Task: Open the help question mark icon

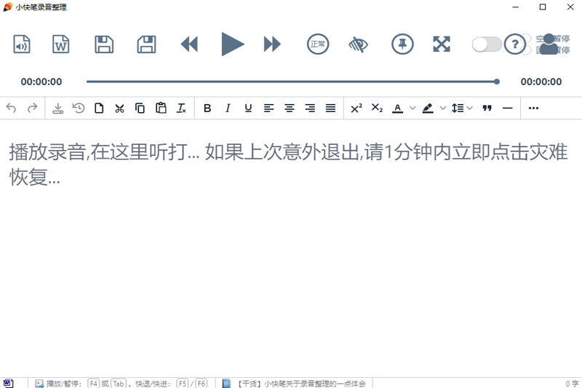Action: click(x=515, y=44)
